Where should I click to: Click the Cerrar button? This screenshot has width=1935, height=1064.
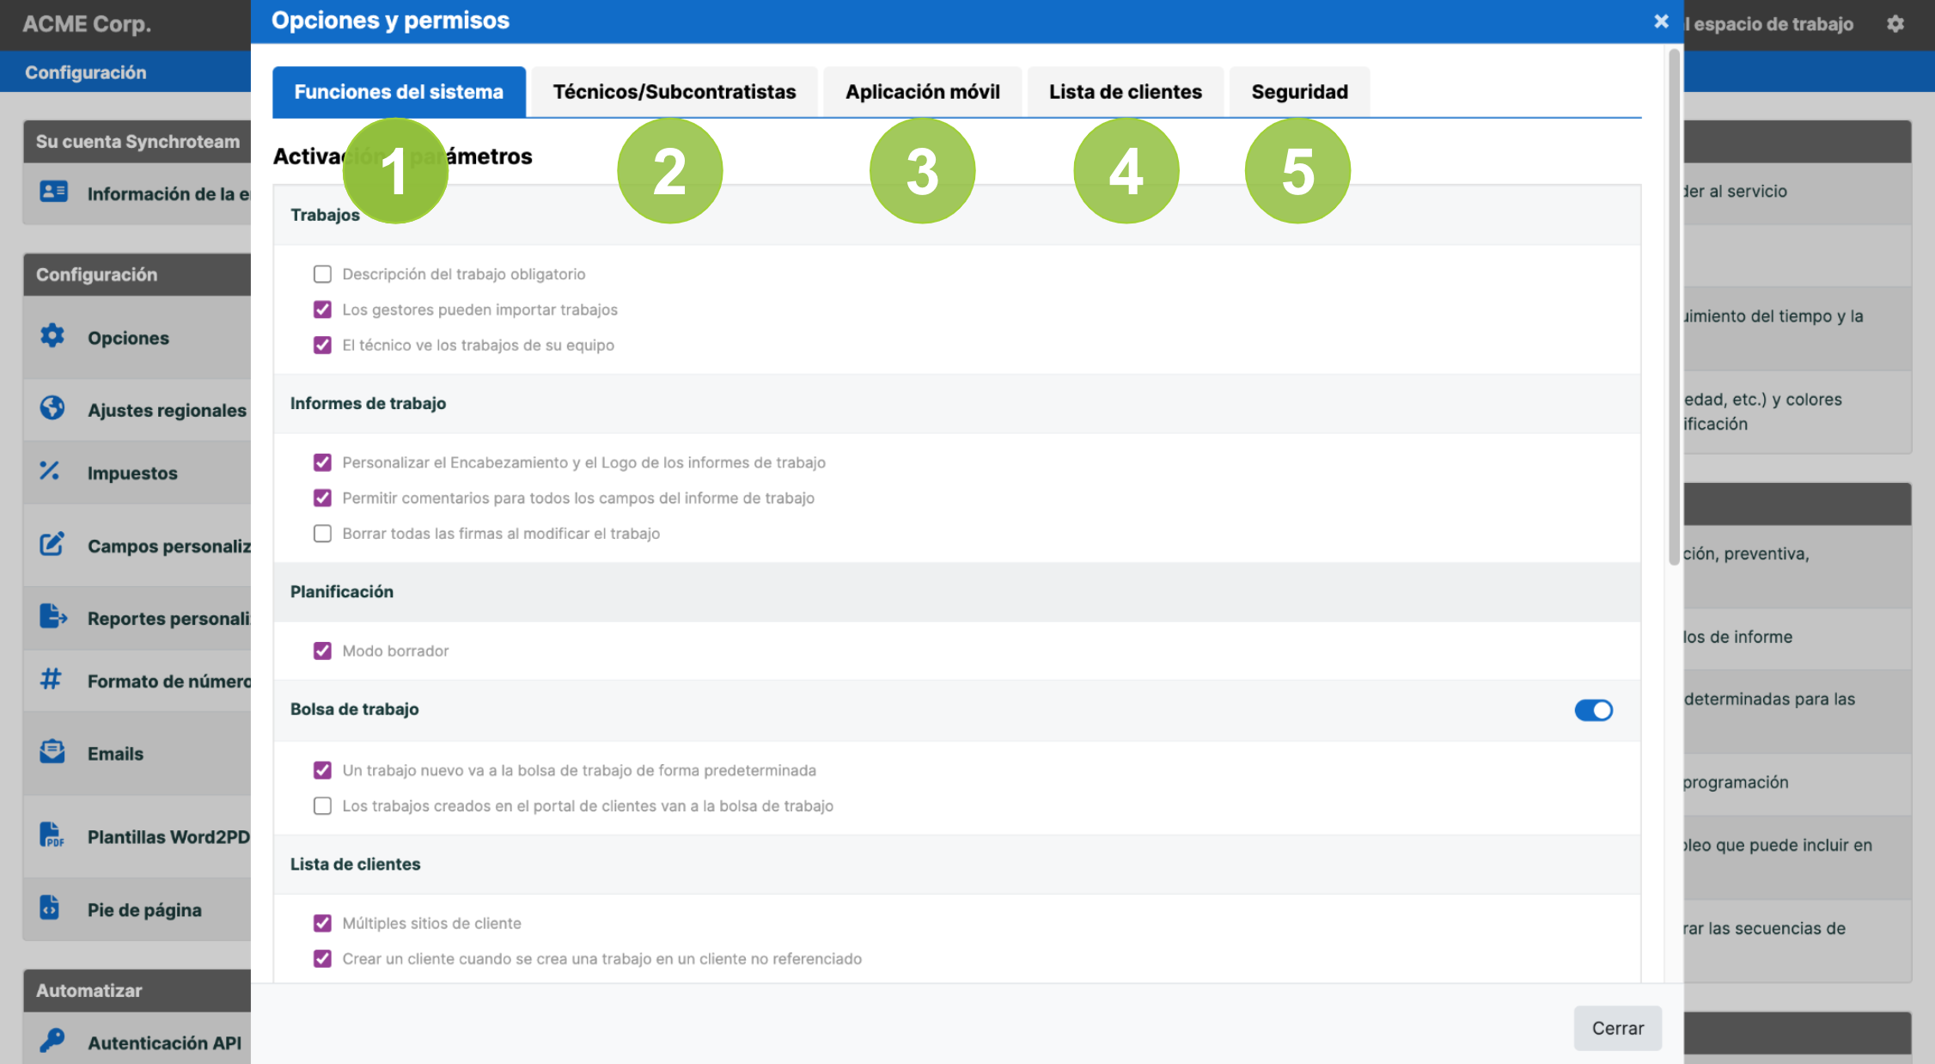coord(1618,1028)
